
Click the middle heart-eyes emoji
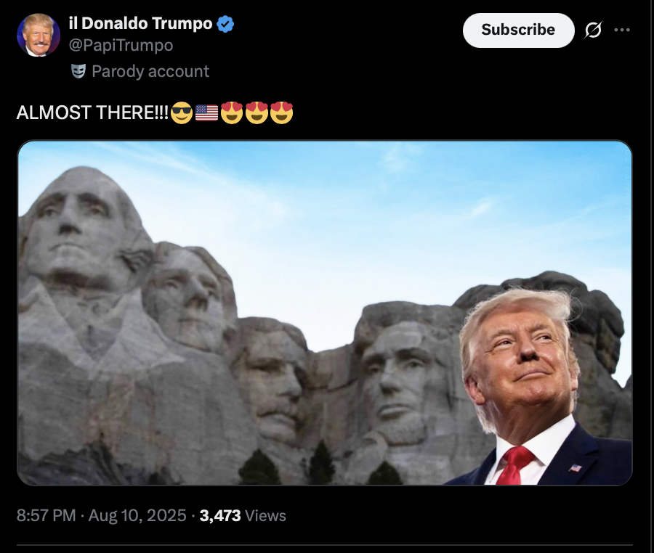(257, 112)
